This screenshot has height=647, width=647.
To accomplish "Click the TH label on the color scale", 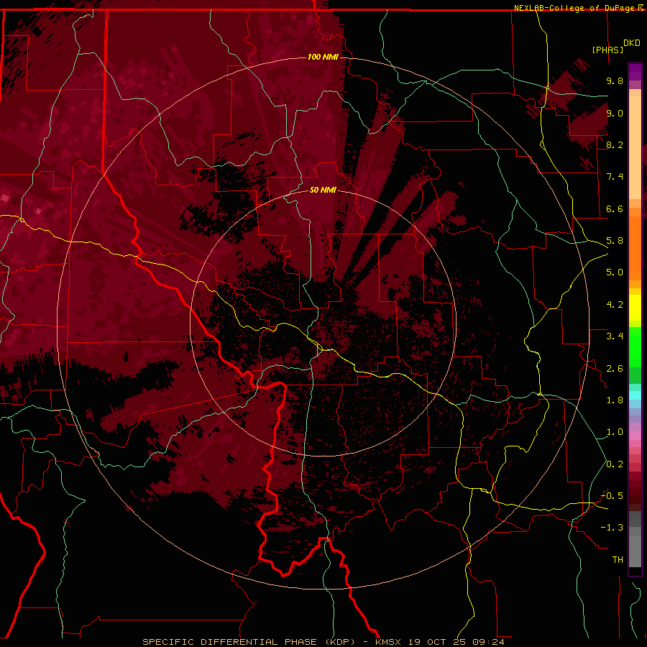I will click(618, 560).
